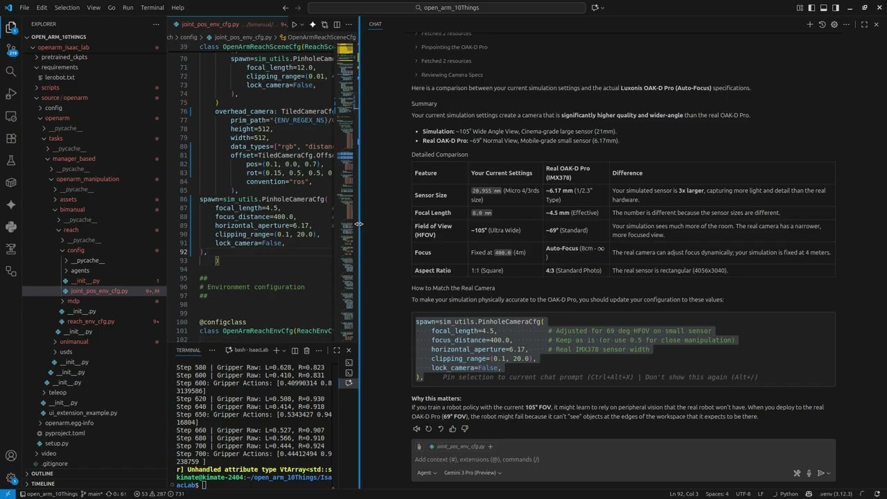Read the chat response aloud
The image size is (887, 499).
click(416, 428)
